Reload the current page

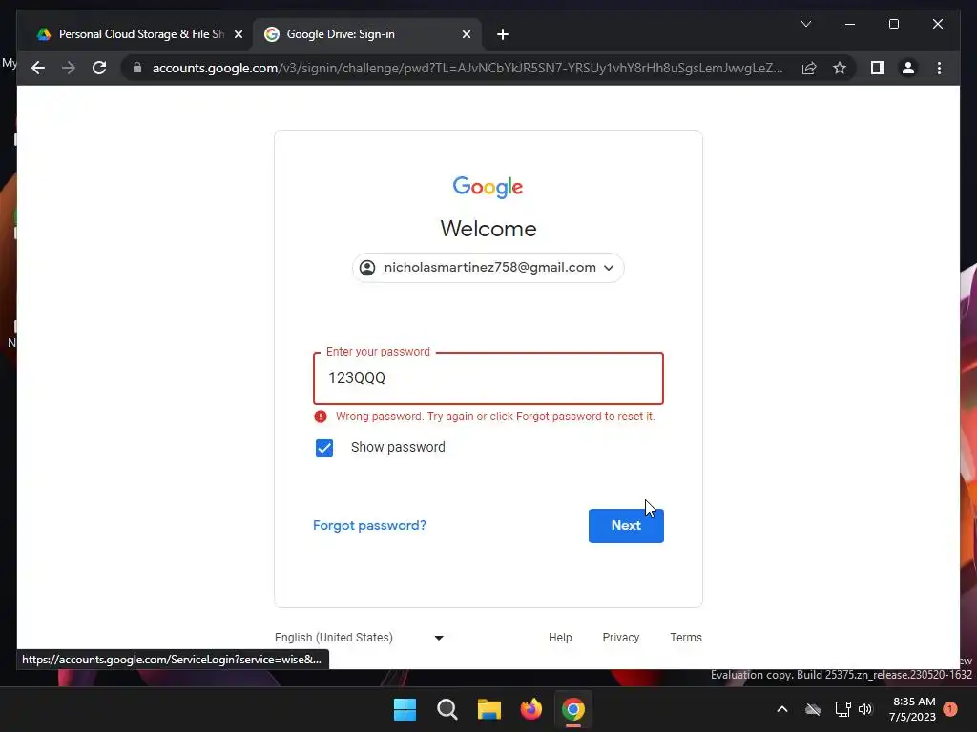99,68
